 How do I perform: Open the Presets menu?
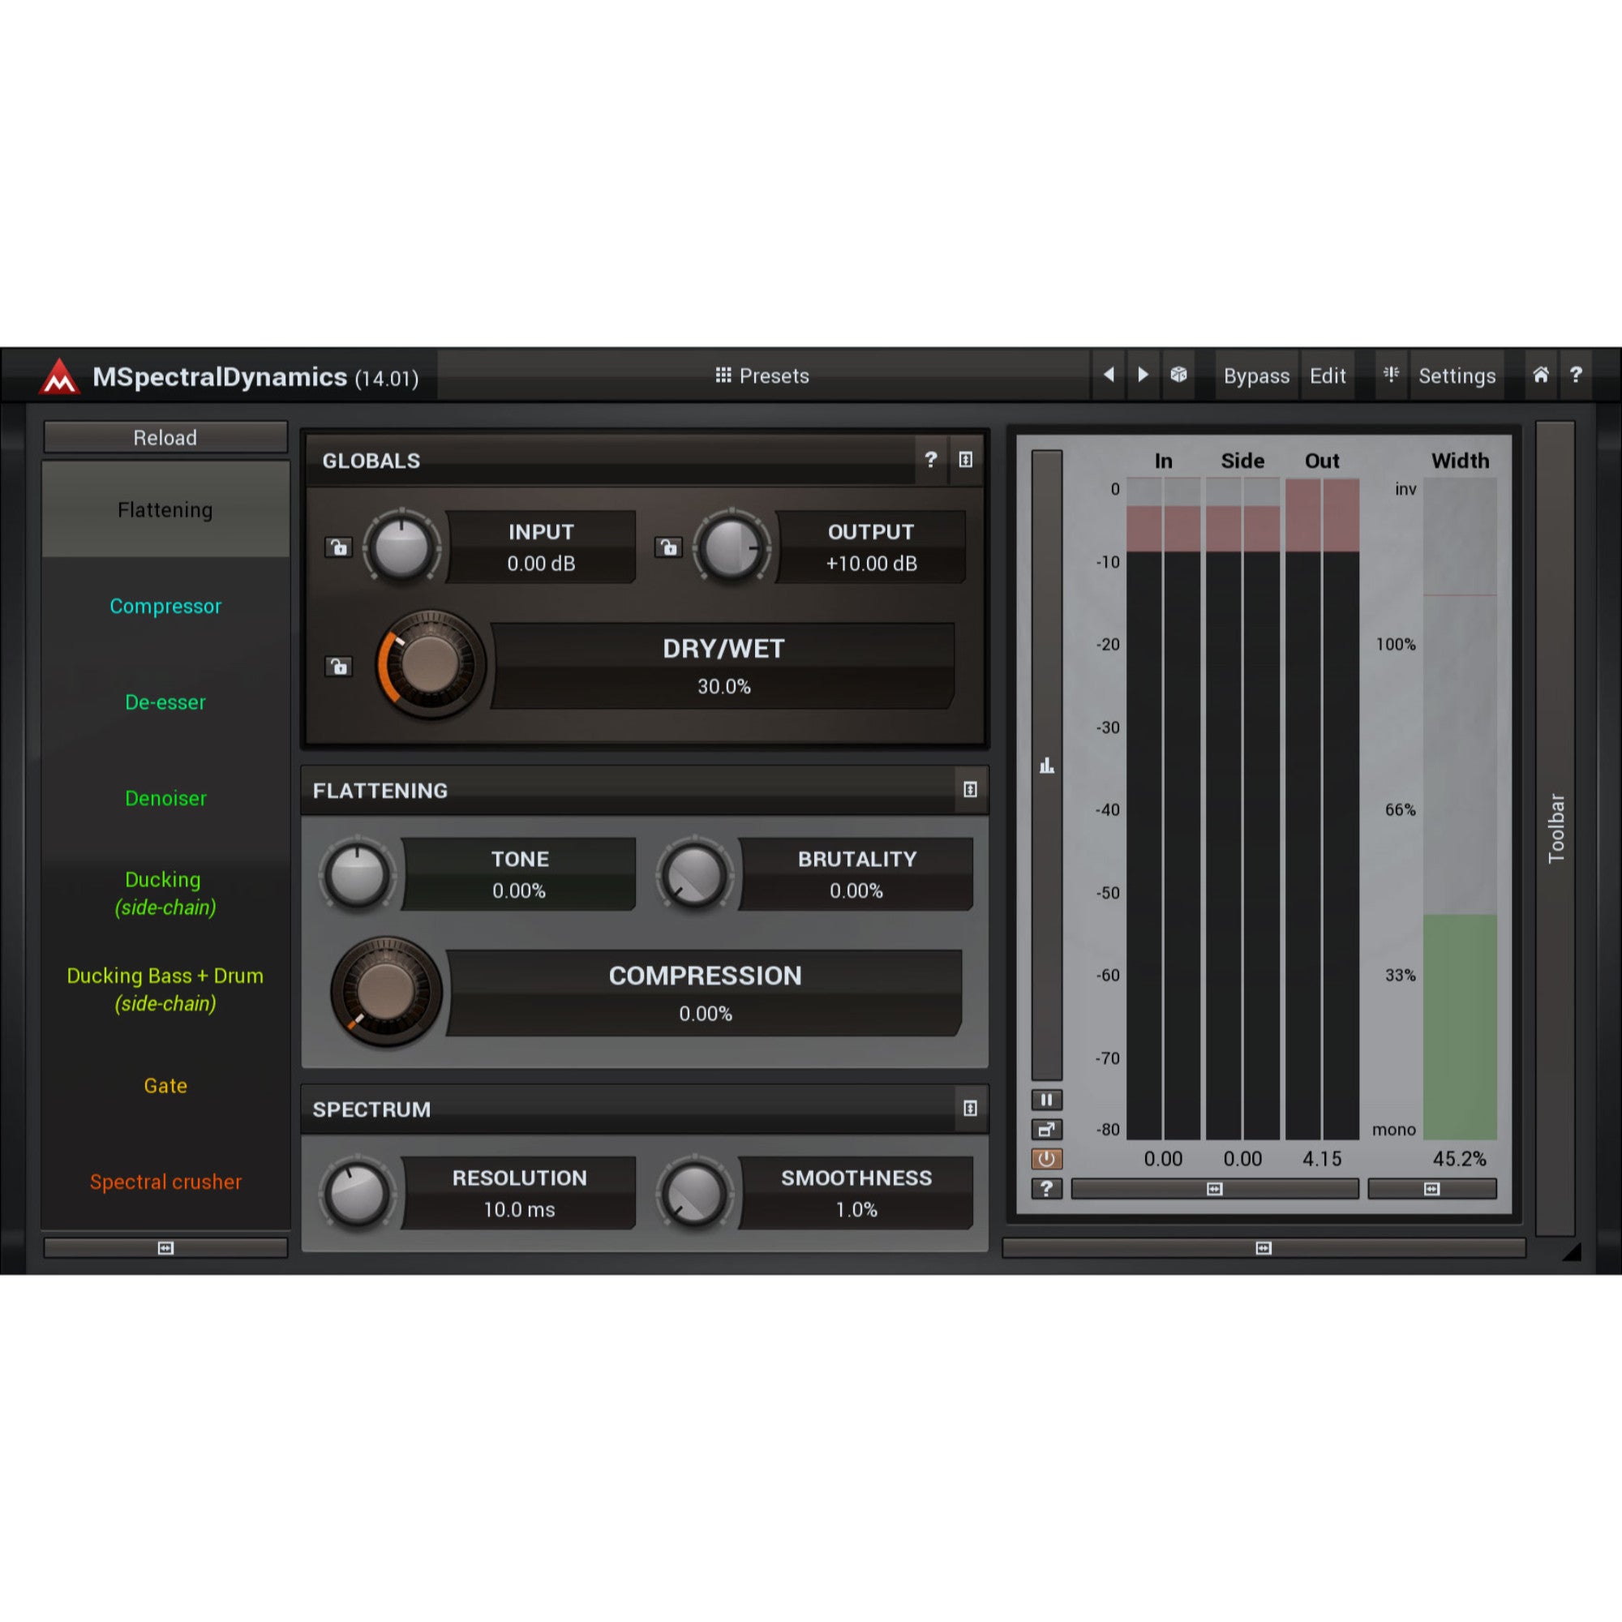point(762,375)
